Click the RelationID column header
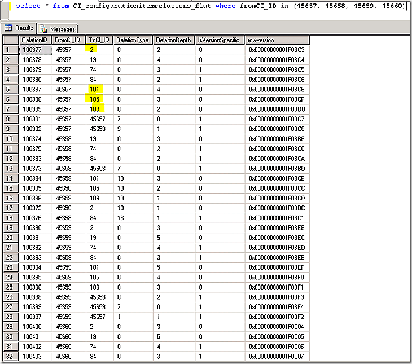 35,40
